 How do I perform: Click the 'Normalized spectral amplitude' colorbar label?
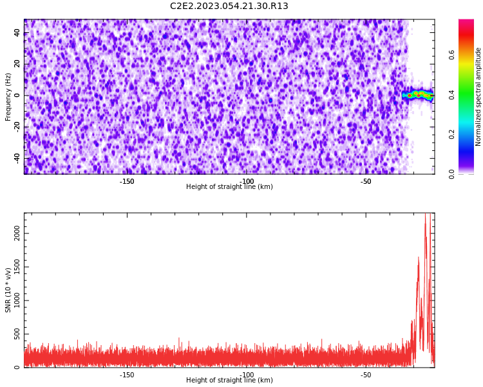(478, 97)
